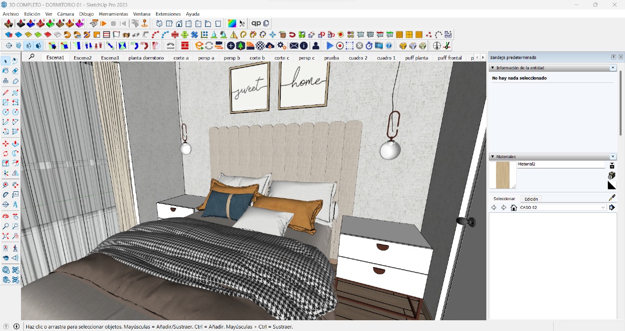625x331 pixels.
Task: Click the Material2 wood texture swatch
Action: click(502, 175)
